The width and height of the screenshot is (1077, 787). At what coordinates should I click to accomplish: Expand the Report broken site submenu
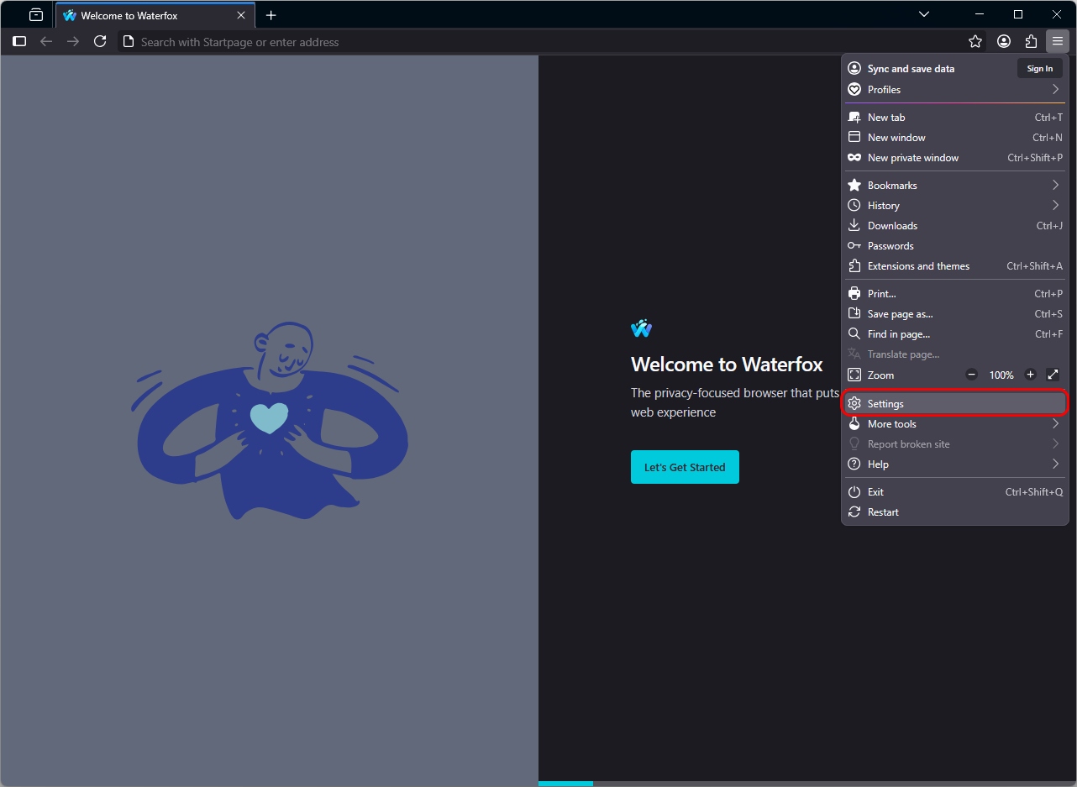pyautogui.click(x=955, y=444)
